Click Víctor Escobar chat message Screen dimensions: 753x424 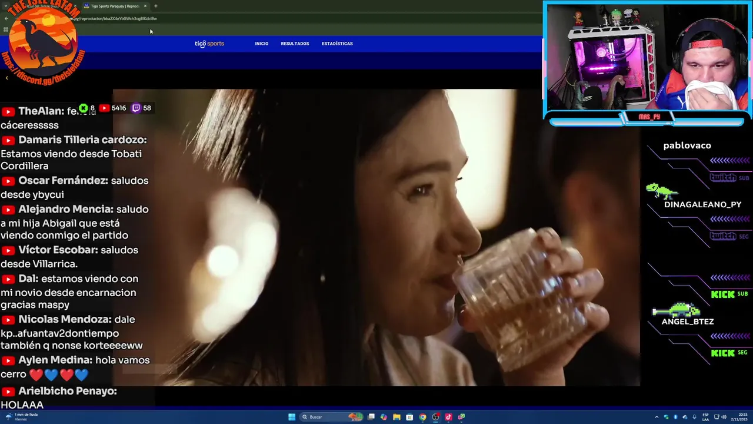tap(69, 257)
